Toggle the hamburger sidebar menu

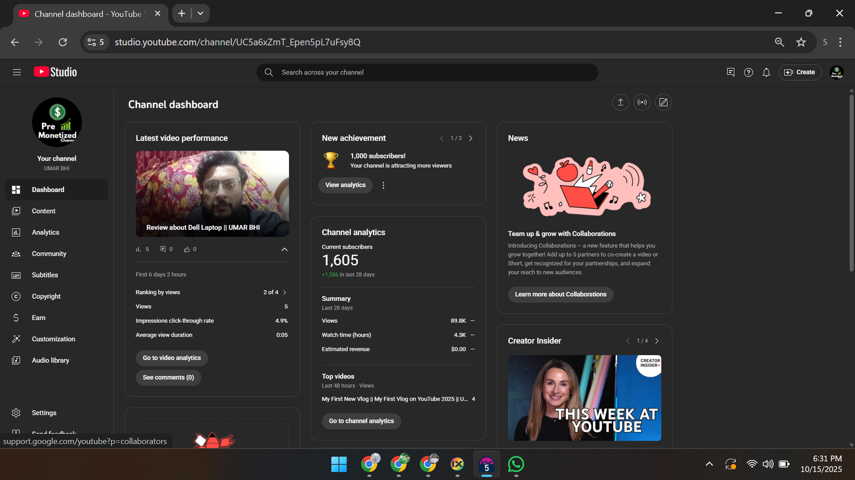tap(17, 72)
